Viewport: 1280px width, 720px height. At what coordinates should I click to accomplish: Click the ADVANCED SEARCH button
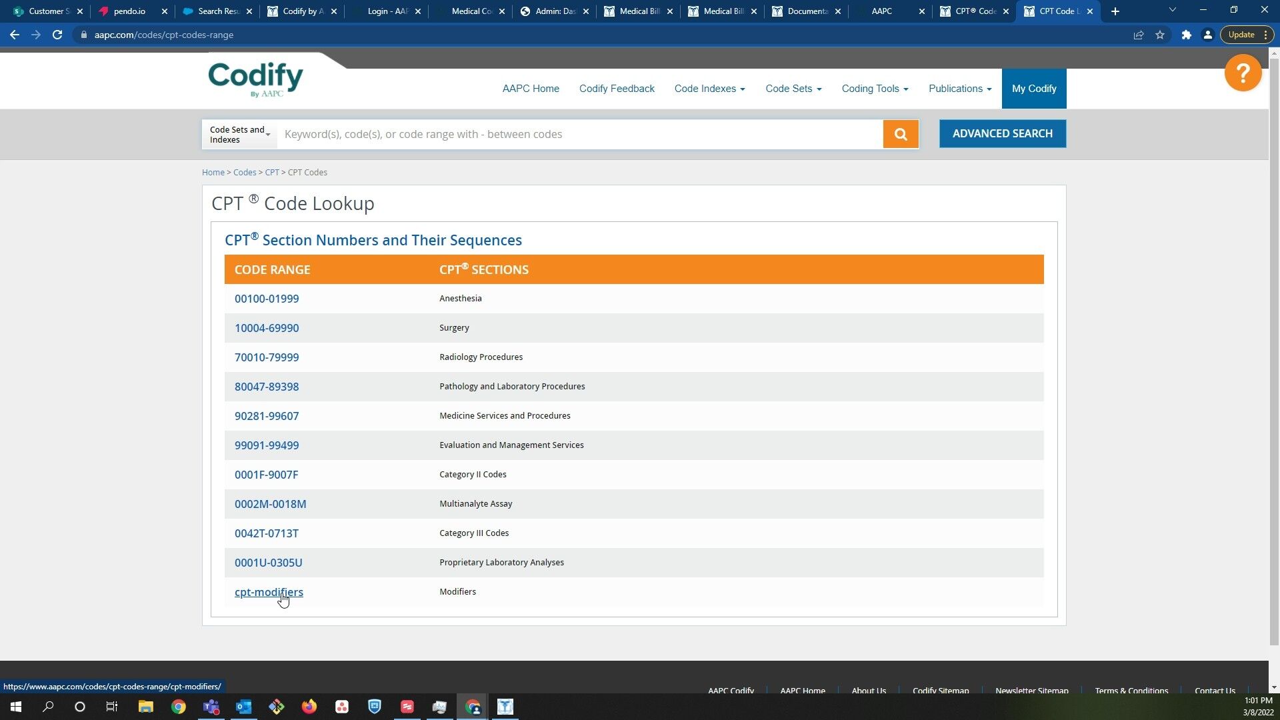click(1003, 134)
